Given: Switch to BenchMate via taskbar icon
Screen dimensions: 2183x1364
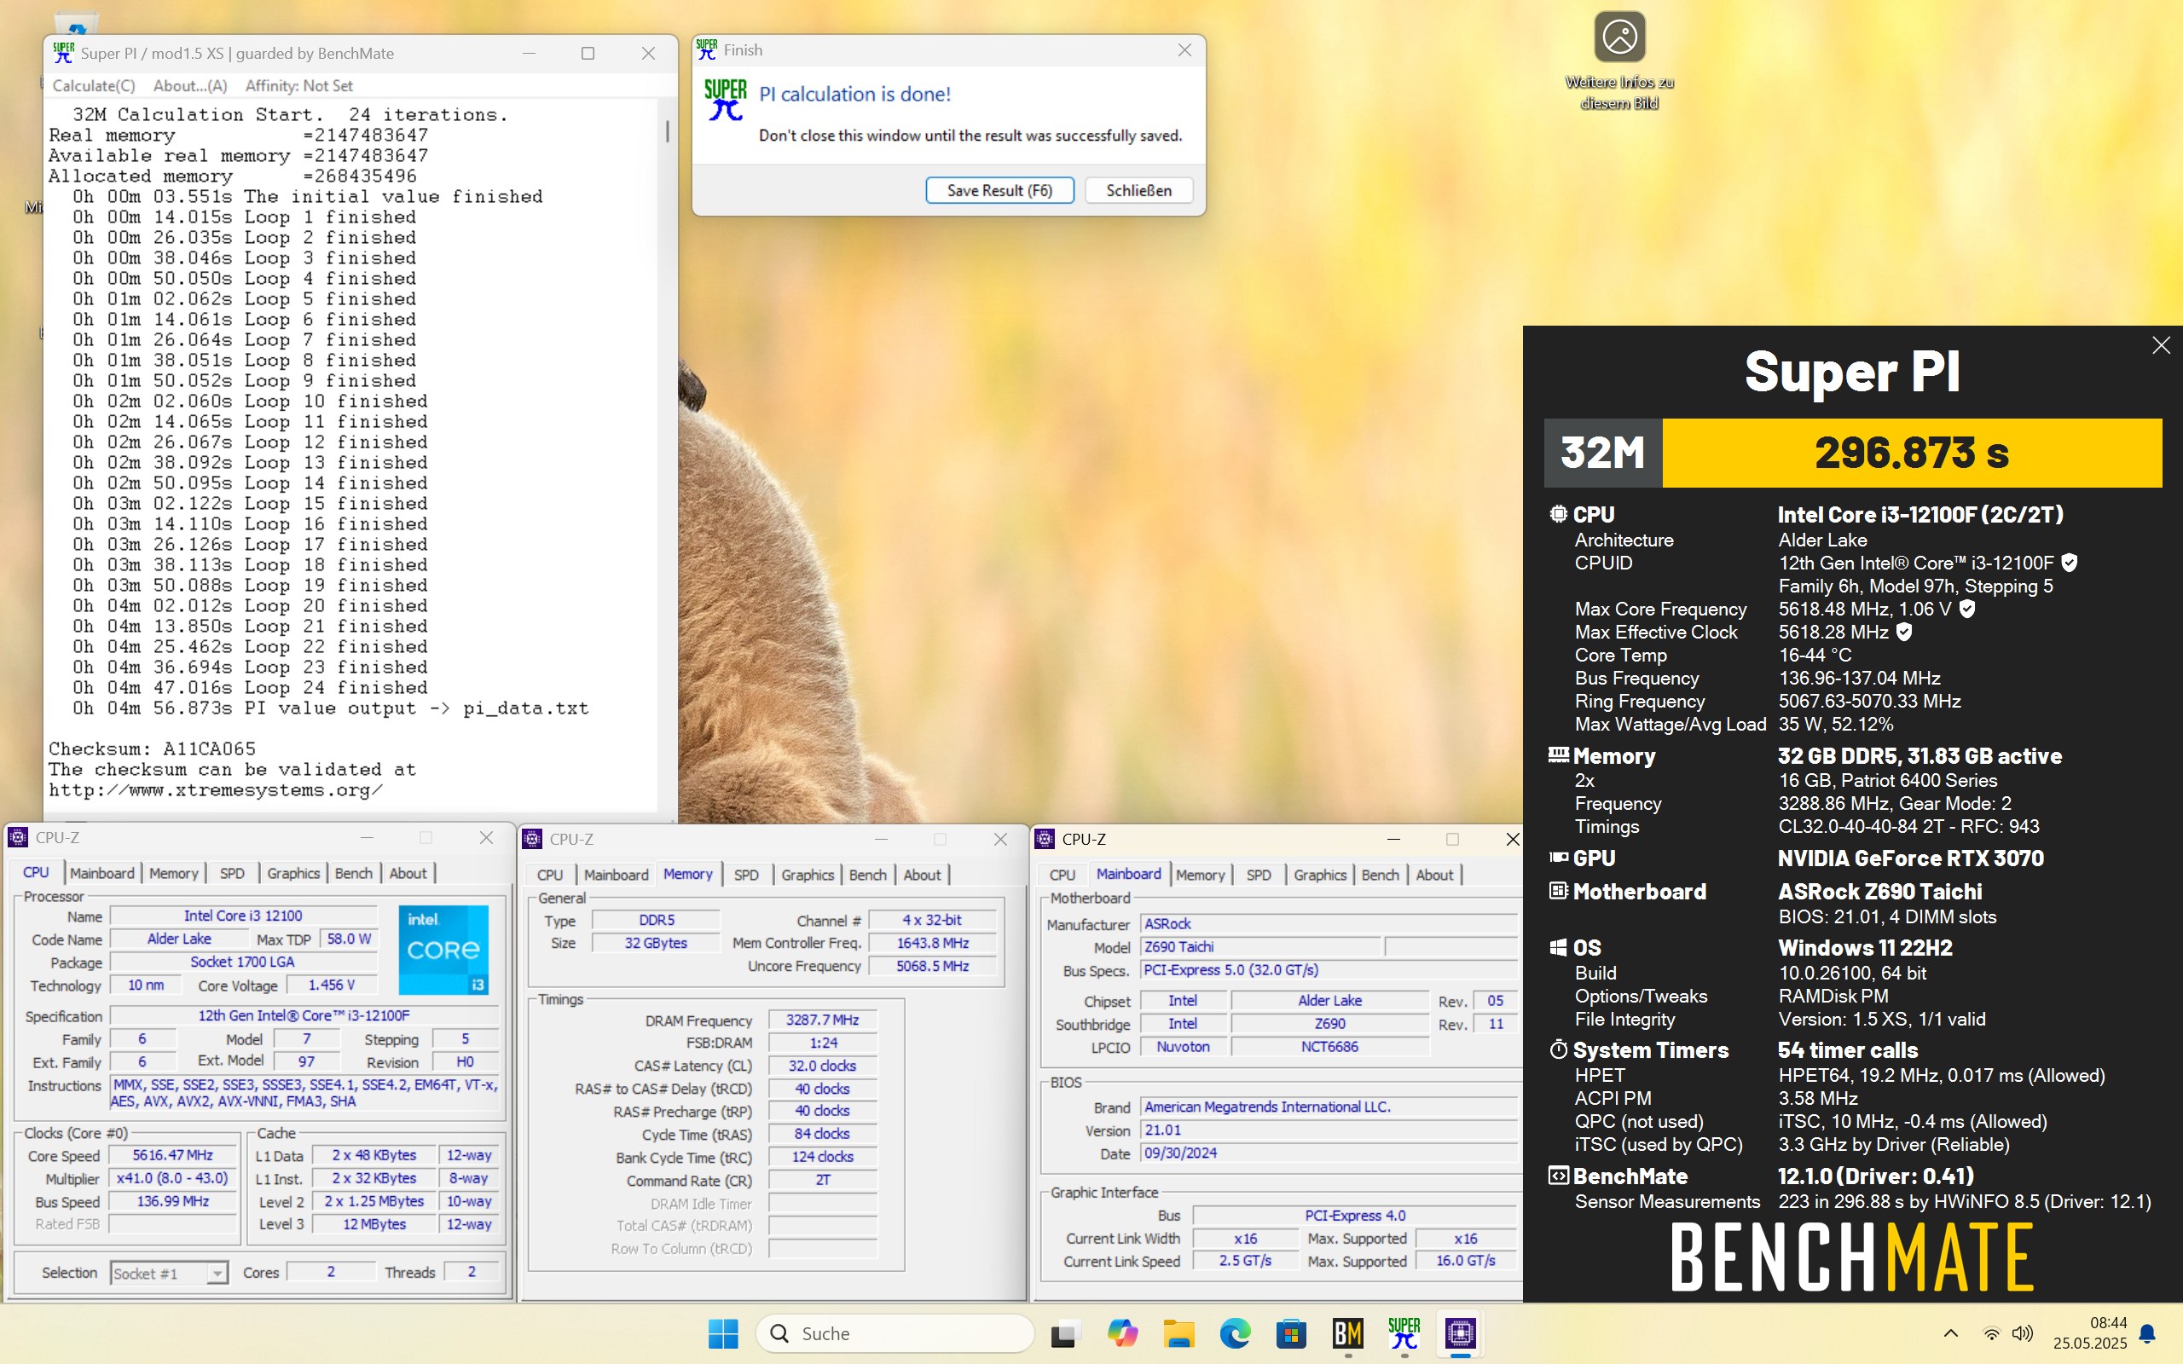Looking at the screenshot, I should pyautogui.click(x=1348, y=1333).
